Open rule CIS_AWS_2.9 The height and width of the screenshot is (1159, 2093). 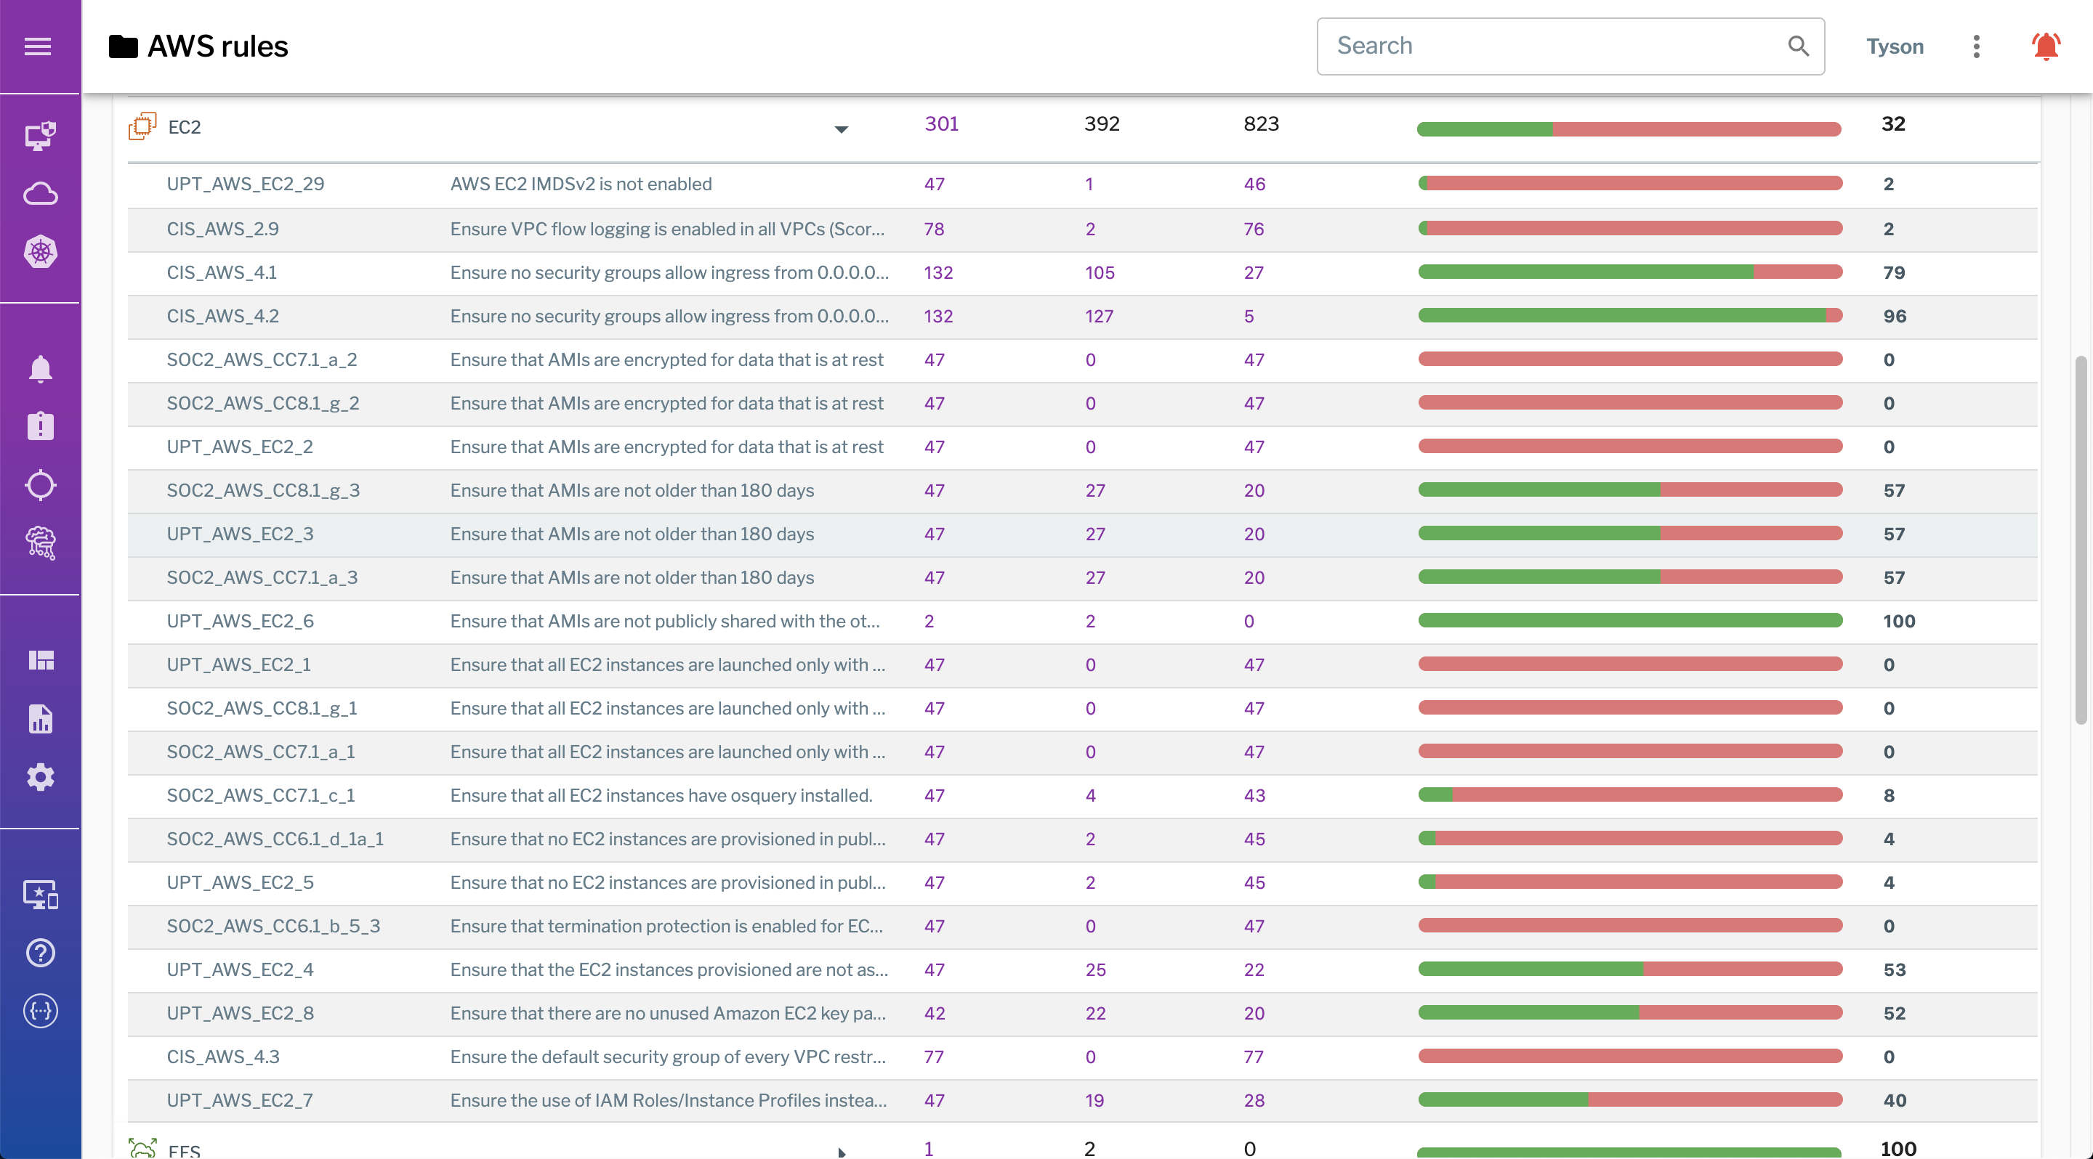click(x=222, y=229)
